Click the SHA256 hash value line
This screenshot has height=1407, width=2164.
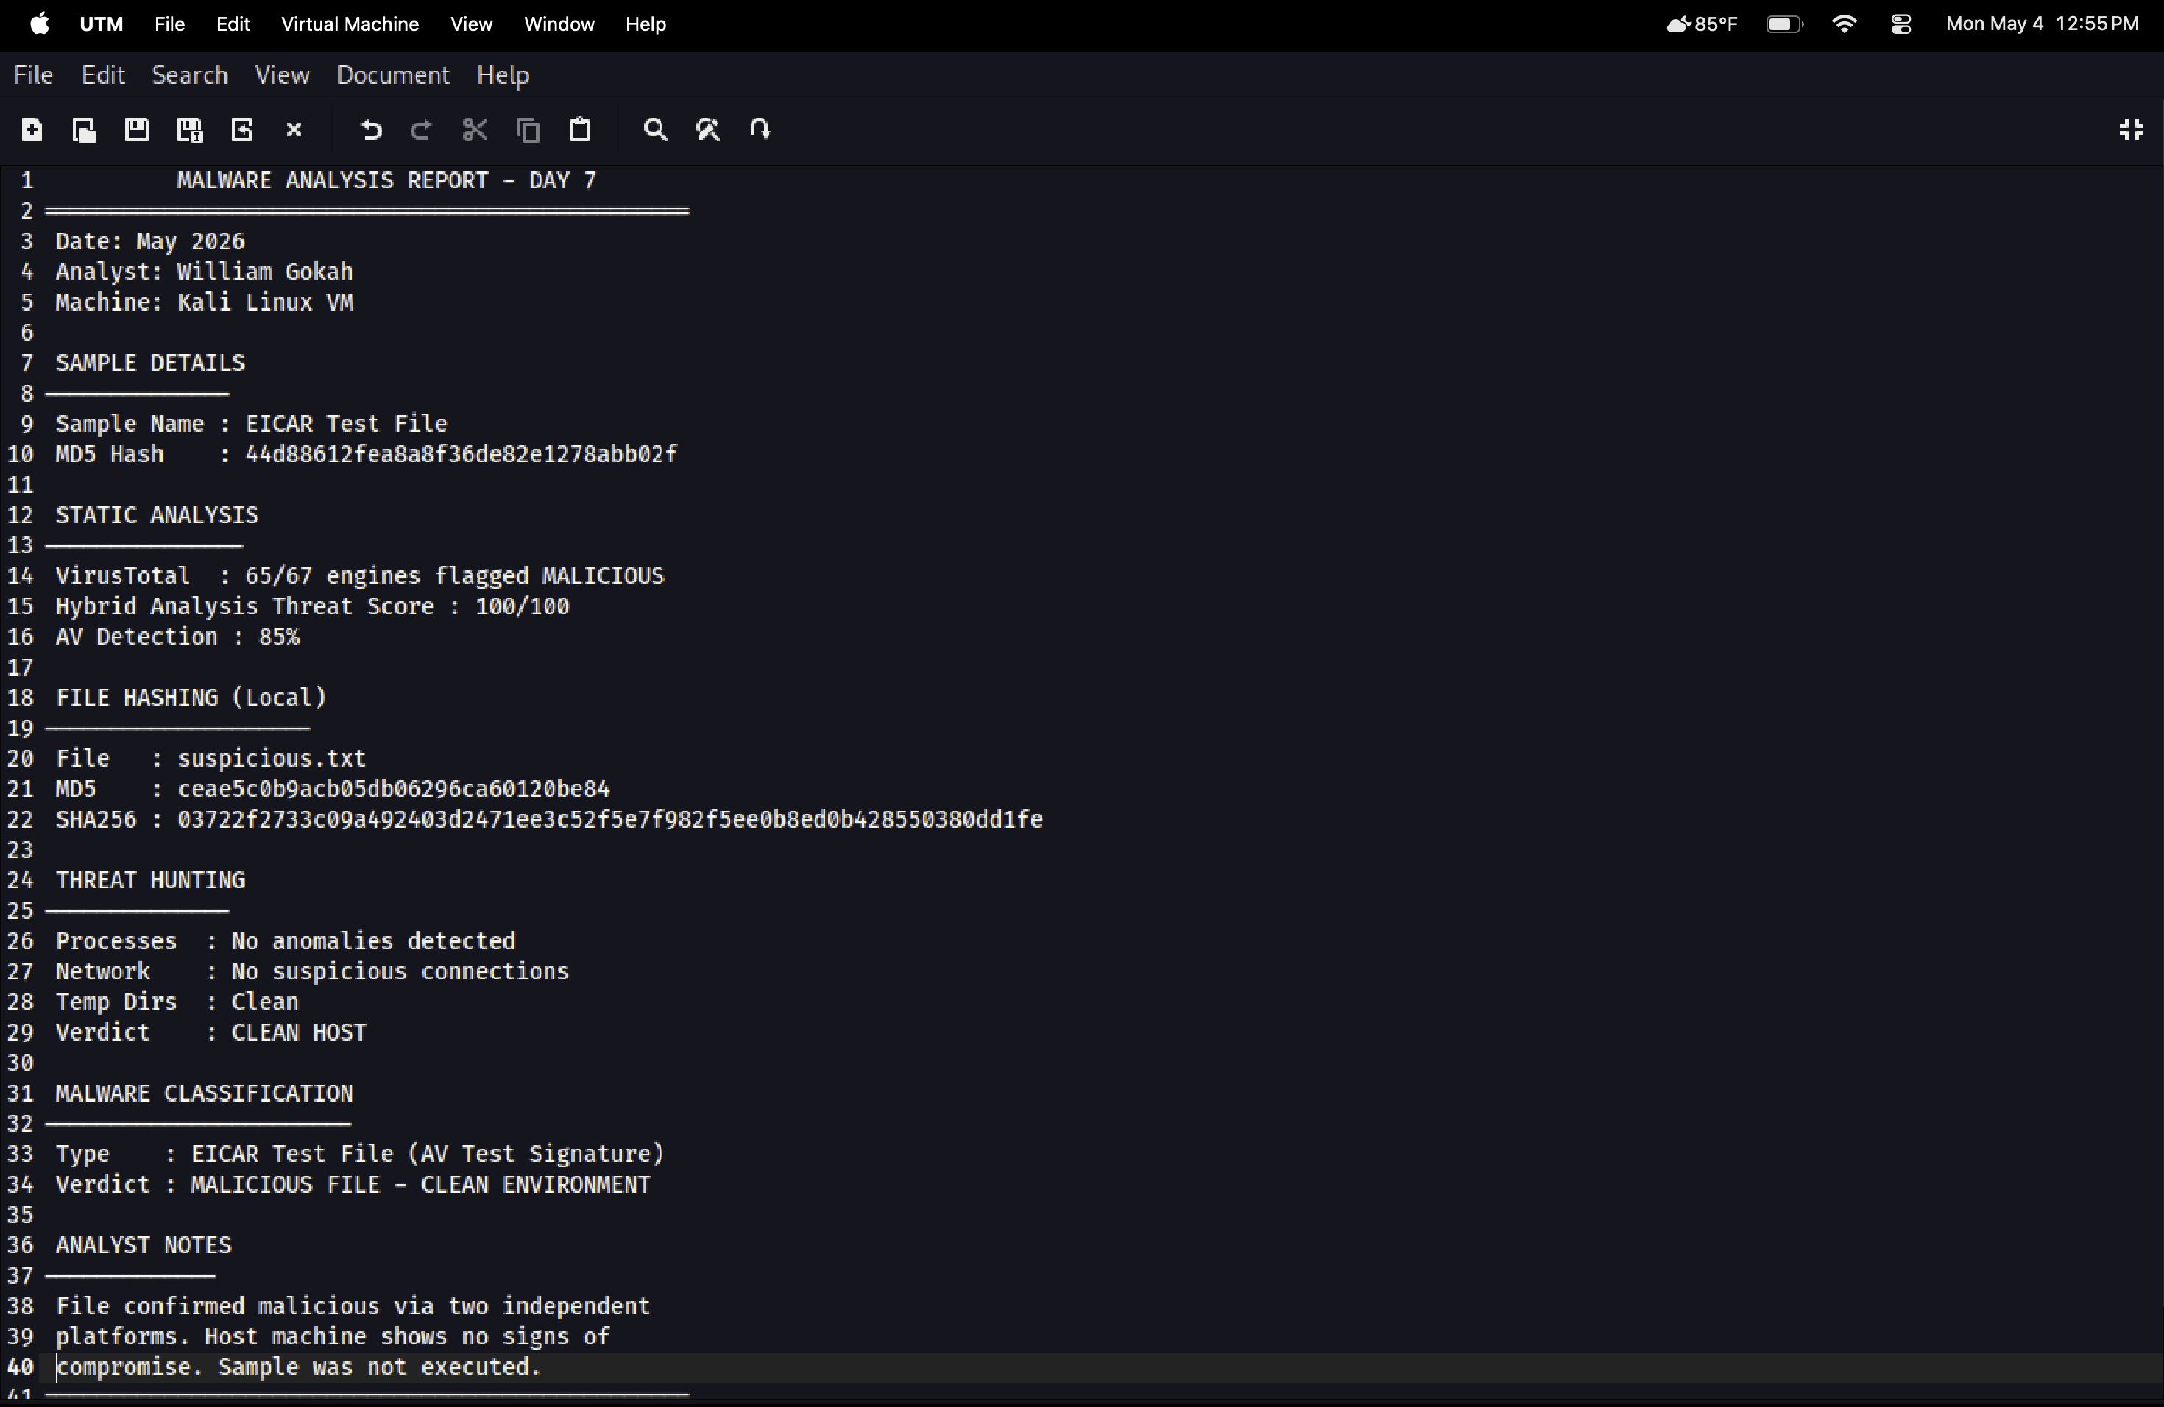[x=549, y=820]
